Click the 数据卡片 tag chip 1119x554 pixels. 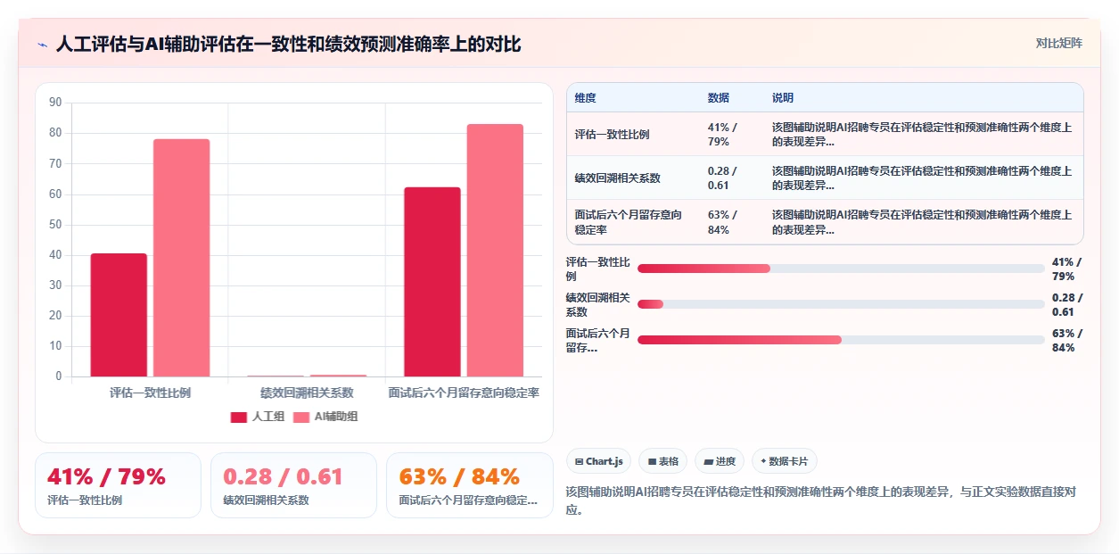[785, 461]
